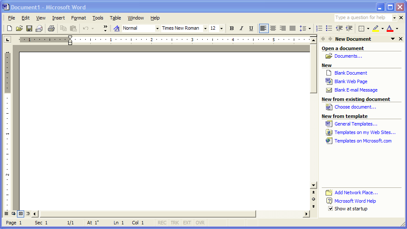Expand the Font Size dropdown
407x229 pixels.
(221, 28)
